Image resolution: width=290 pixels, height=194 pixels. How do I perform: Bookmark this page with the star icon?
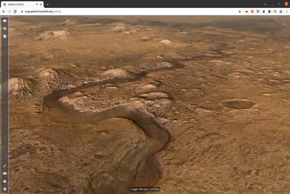pos(239,11)
